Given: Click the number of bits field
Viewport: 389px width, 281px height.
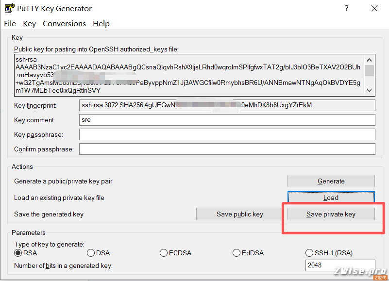Looking at the screenshot, I should [x=340, y=265].
